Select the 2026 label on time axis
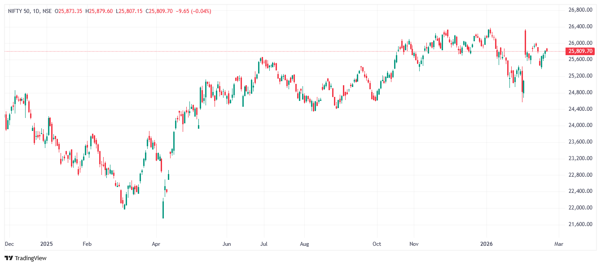 coord(487,244)
